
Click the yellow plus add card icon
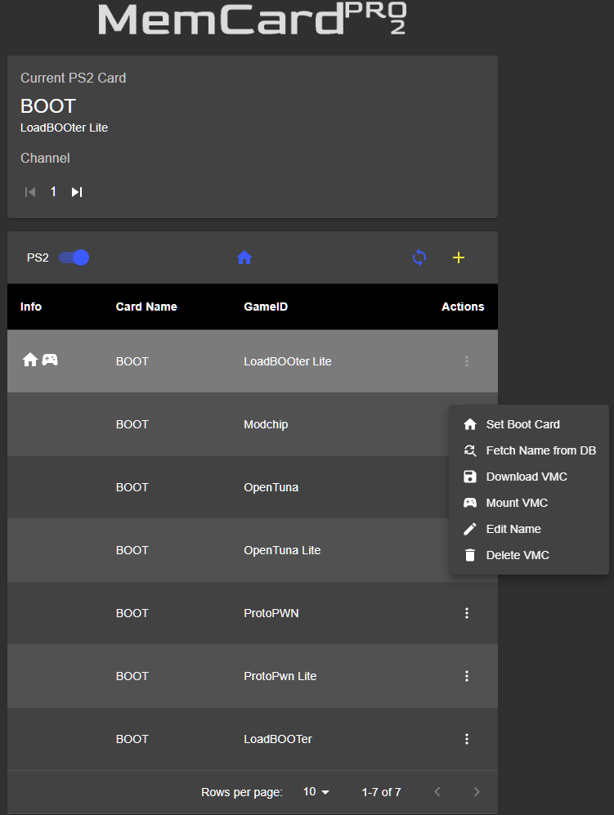tap(459, 257)
